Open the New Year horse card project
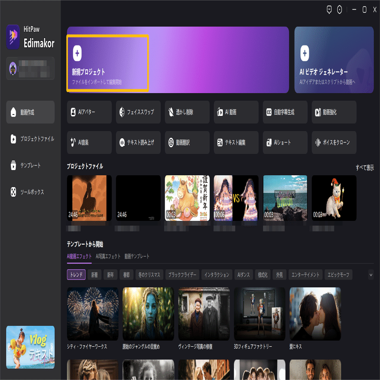The width and height of the screenshot is (380, 380). tap(187, 198)
